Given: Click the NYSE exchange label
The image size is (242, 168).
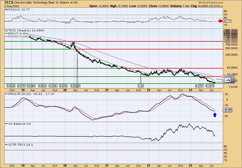Looking at the screenshot, I should [x=74, y=3].
